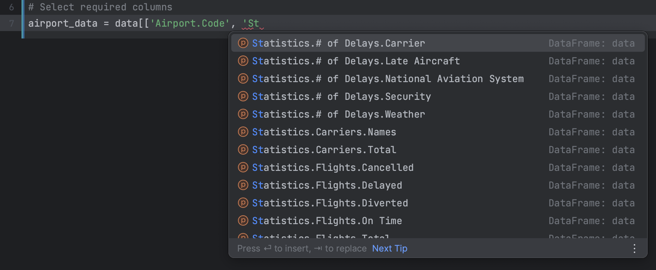Viewport: 656px width, 270px height.
Task: Click the partially visible last completion item
Action: pyautogui.click(x=321, y=236)
